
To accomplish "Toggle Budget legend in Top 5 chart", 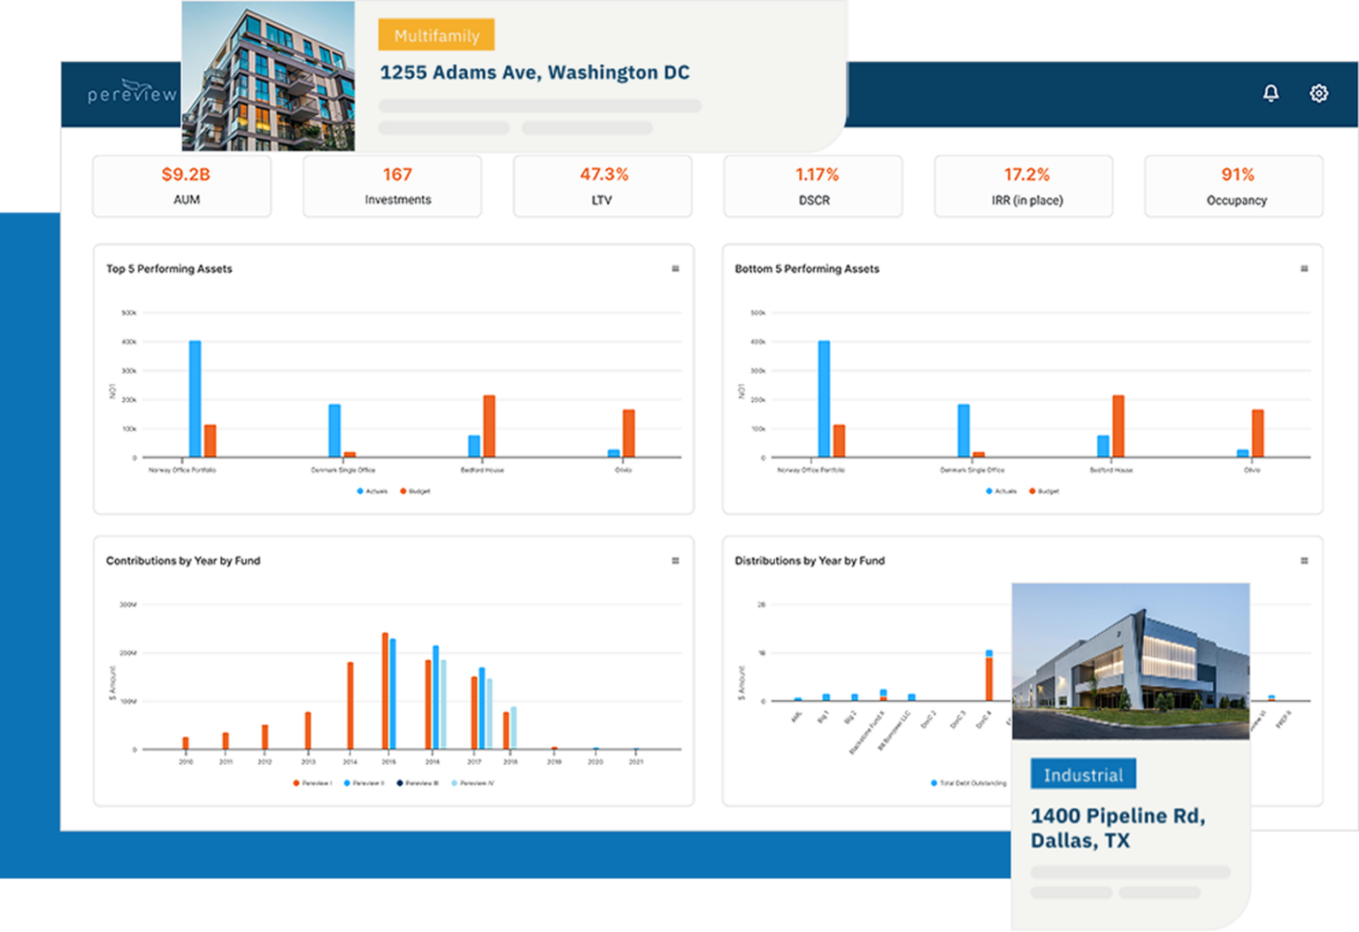I will (x=415, y=491).
